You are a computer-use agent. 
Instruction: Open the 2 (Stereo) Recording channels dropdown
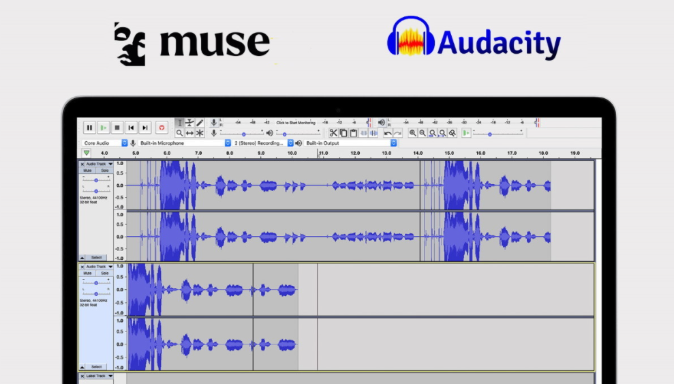coord(263,143)
